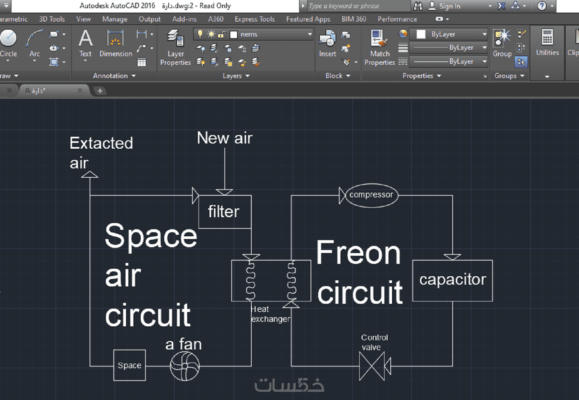
Task: Select the Leader annotation icon
Action: [x=141, y=48]
